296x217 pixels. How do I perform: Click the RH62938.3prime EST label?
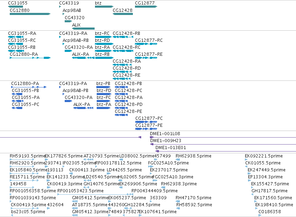(x=179, y=184)
